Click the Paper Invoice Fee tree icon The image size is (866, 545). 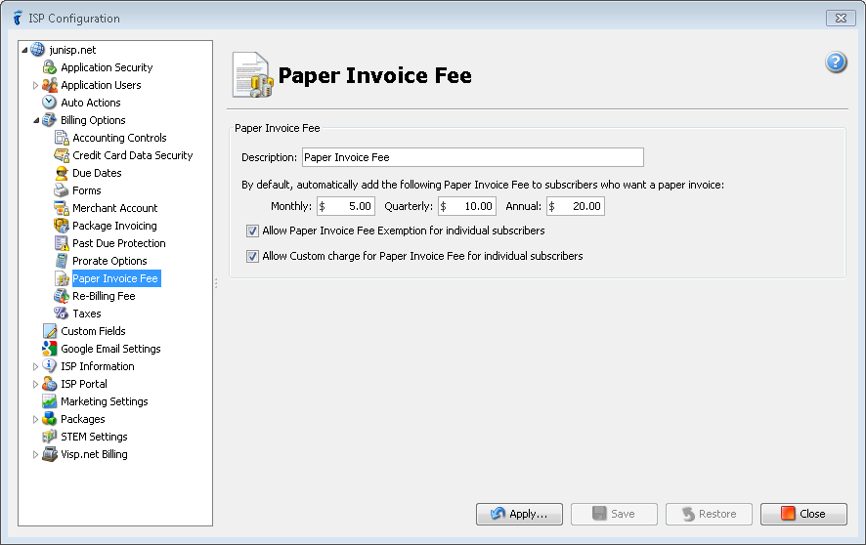pos(62,278)
